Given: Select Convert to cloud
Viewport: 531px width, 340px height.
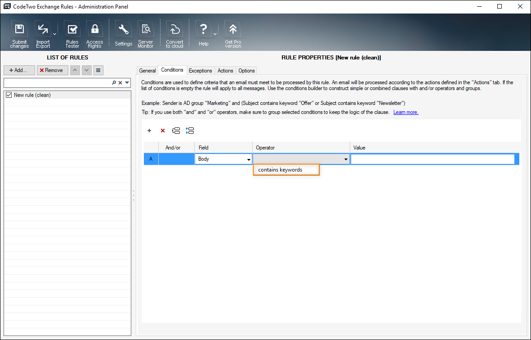Looking at the screenshot, I should coord(174,34).
